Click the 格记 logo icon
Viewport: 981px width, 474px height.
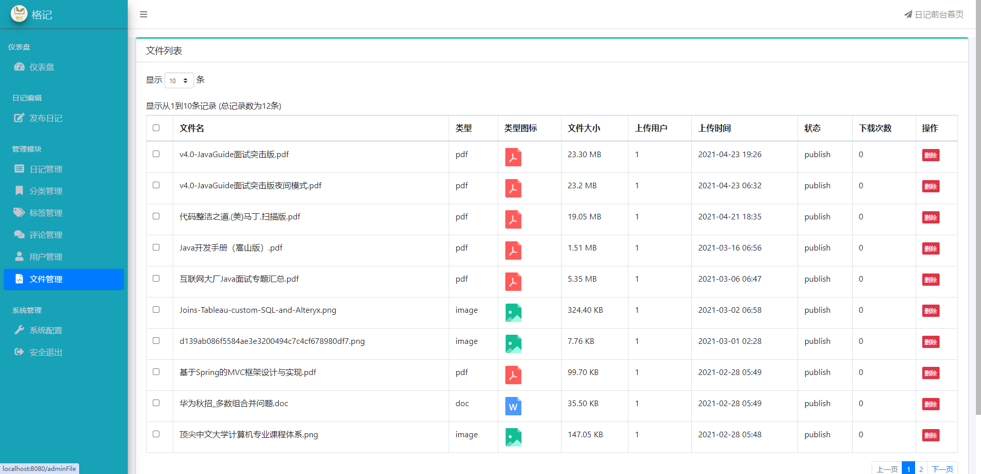19,14
